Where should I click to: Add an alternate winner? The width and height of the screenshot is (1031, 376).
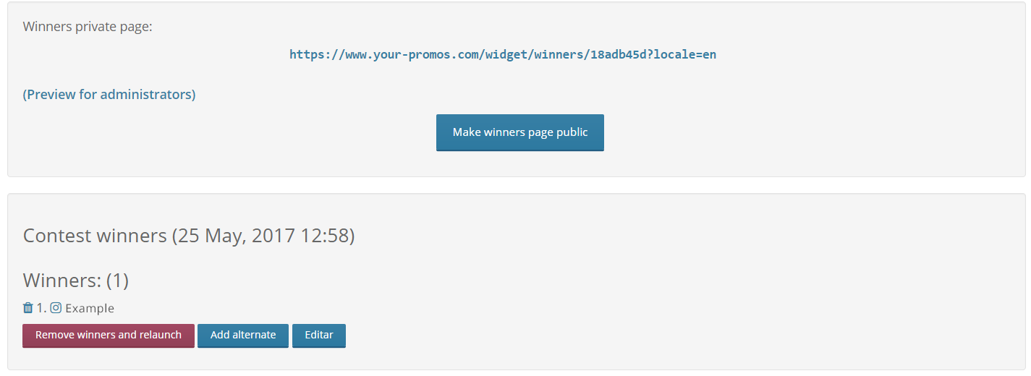pos(243,336)
